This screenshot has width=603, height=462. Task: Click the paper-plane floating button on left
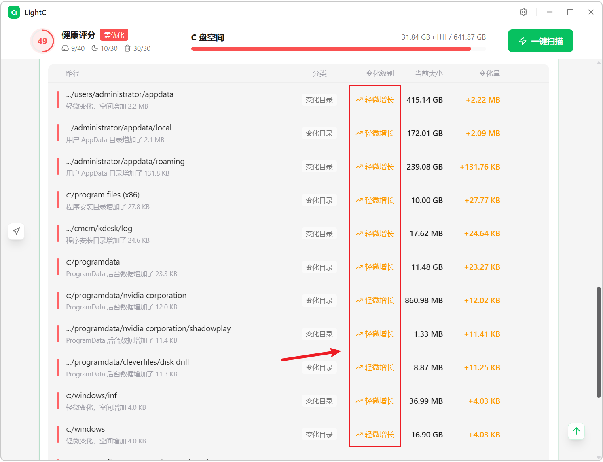pyautogui.click(x=16, y=231)
